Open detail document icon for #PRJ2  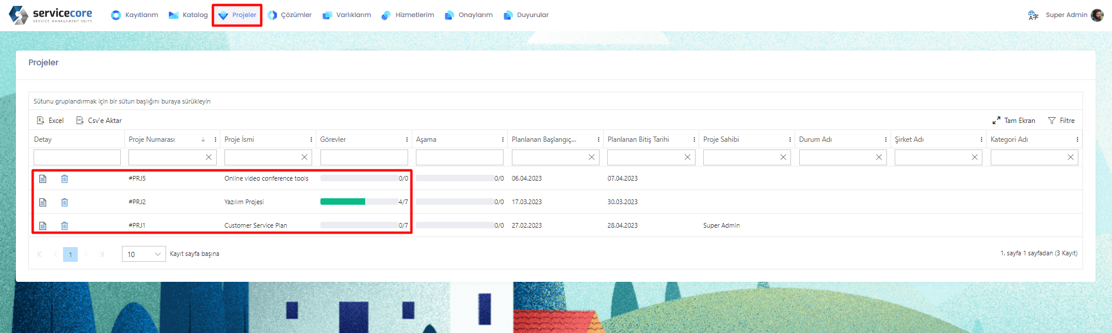[x=42, y=202]
